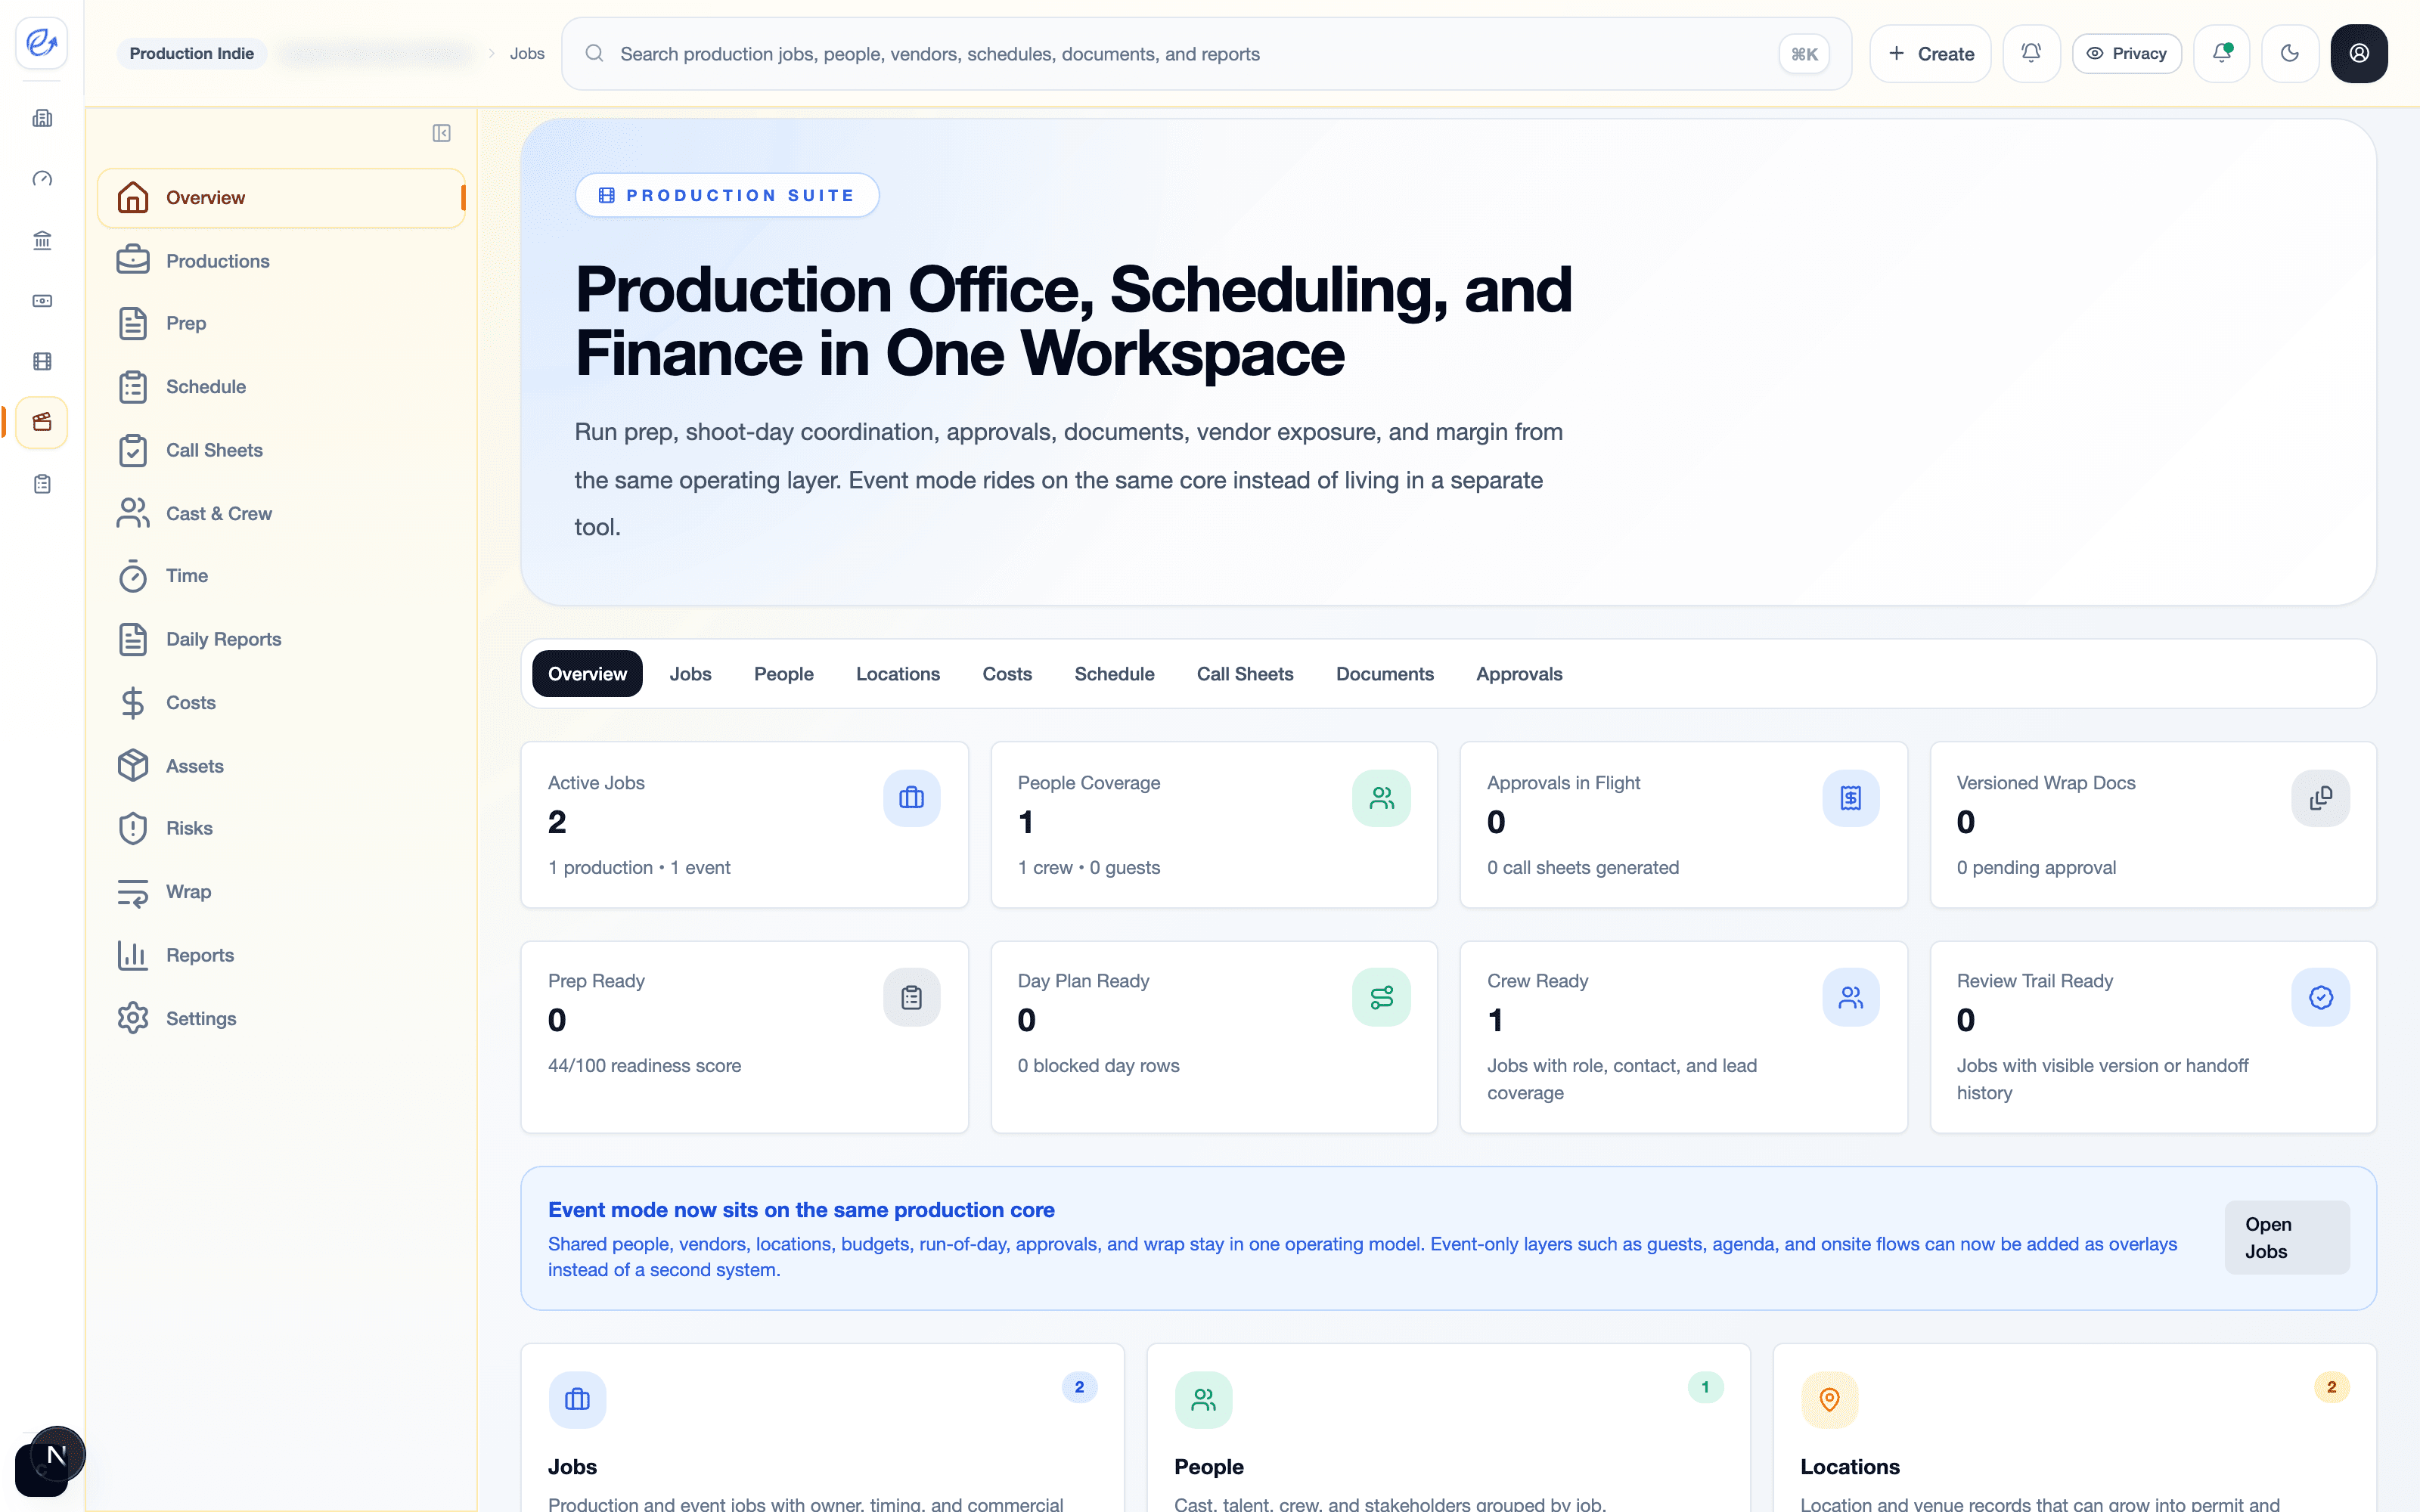
Task: Open the clipboard icon in the left rail
Action: [42, 484]
